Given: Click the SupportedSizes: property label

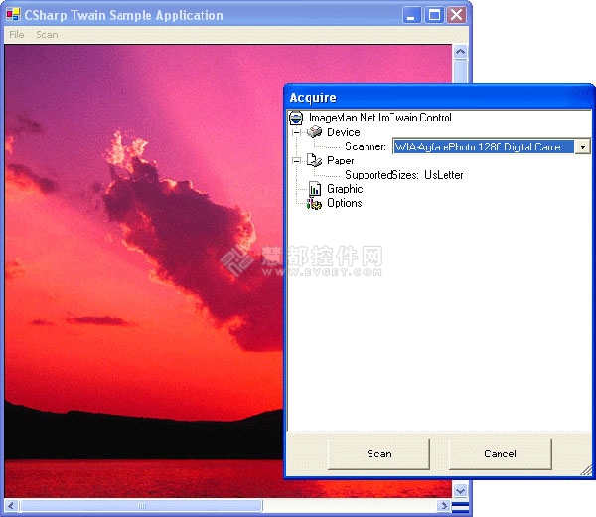Looking at the screenshot, I should click(381, 175).
